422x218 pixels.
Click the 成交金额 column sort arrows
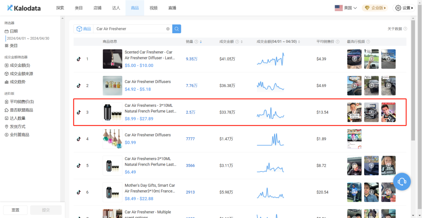tap(242, 42)
